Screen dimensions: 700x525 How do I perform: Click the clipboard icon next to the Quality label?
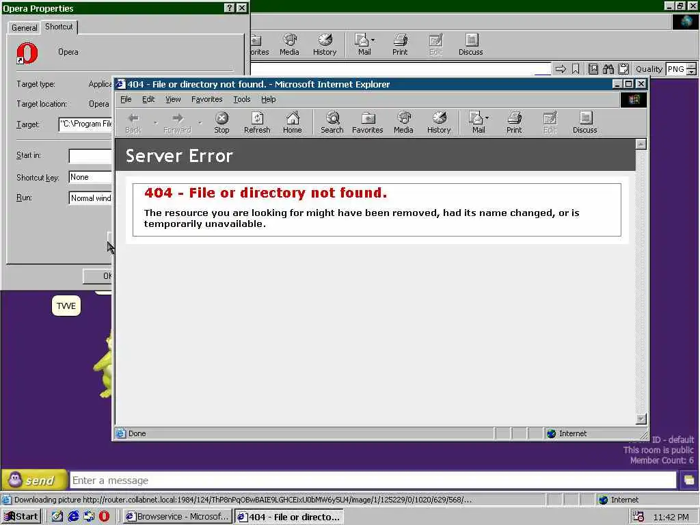pos(623,69)
